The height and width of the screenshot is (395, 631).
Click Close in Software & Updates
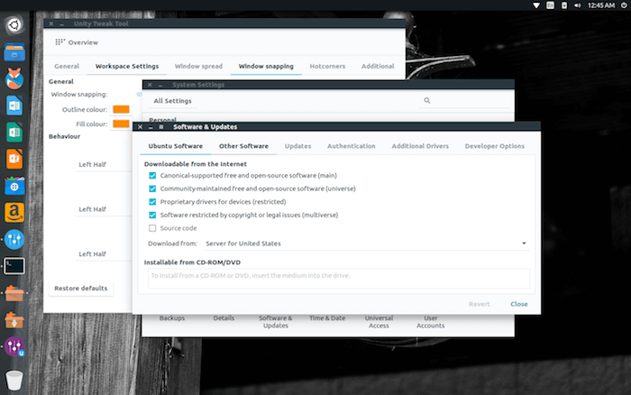[x=519, y=305]
